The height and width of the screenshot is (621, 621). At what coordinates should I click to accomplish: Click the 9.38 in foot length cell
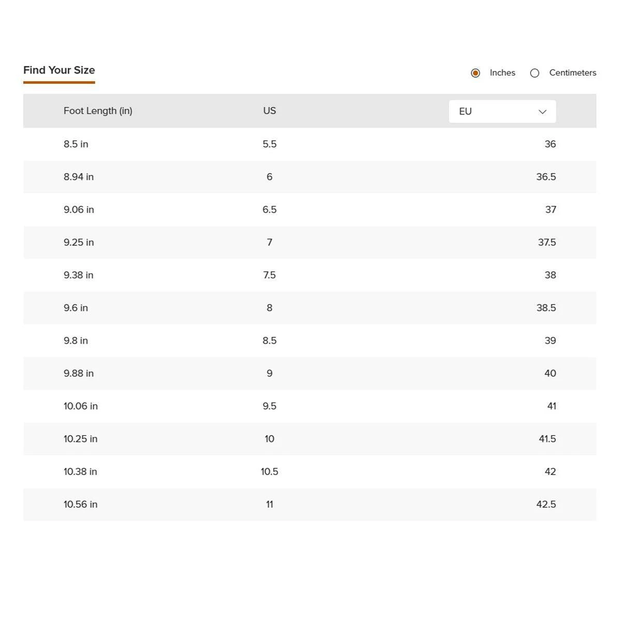click(x=79, y=275)
